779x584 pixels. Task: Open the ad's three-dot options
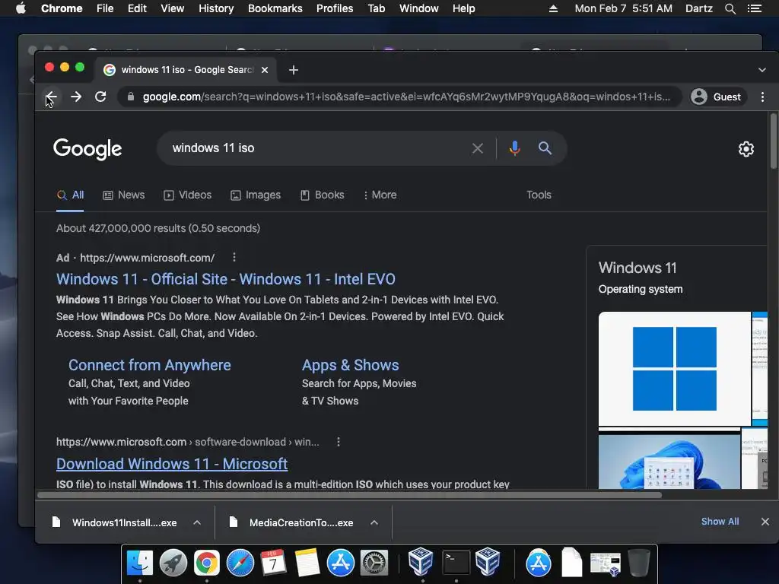(234, 257)
